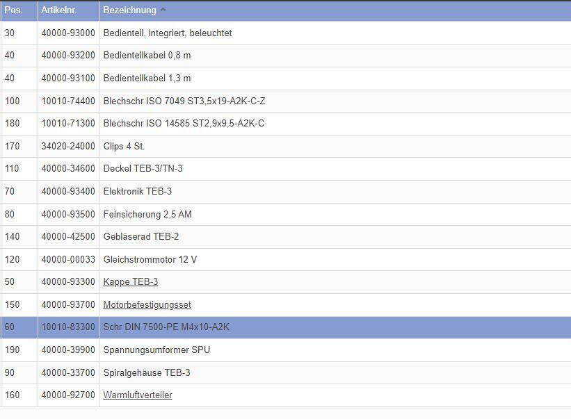
Task: Open the Kappe TEB-3 link
Action: pyautogui.click(x=130, y=282)
